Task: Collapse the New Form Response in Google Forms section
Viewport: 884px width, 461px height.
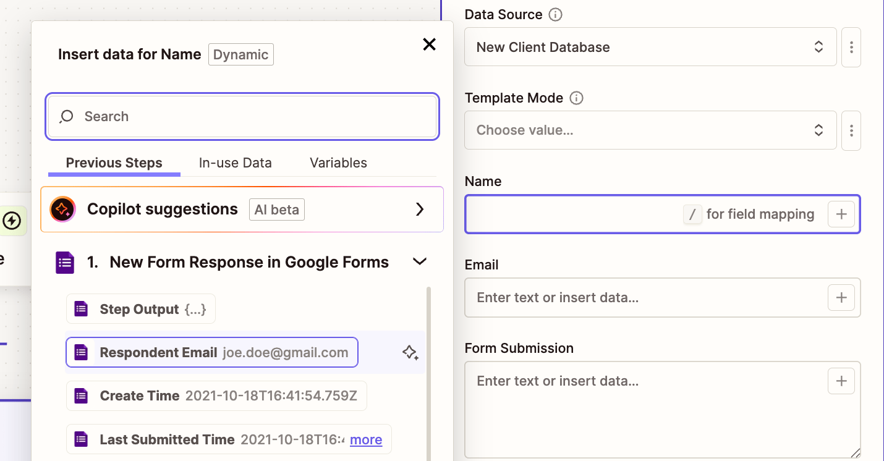Action: pos(420,262)
